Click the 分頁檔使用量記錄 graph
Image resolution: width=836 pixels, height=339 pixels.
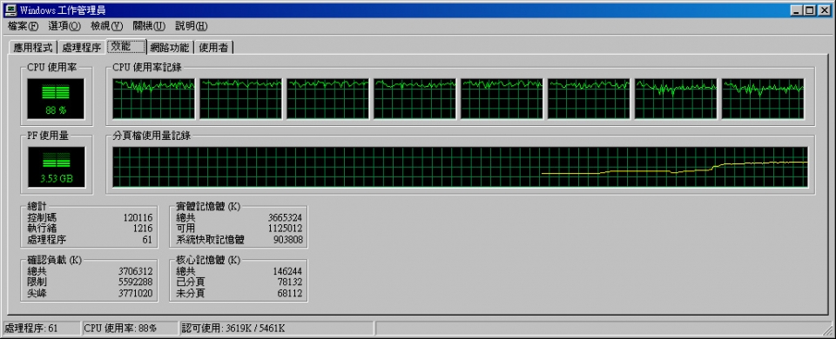[460, 167]
